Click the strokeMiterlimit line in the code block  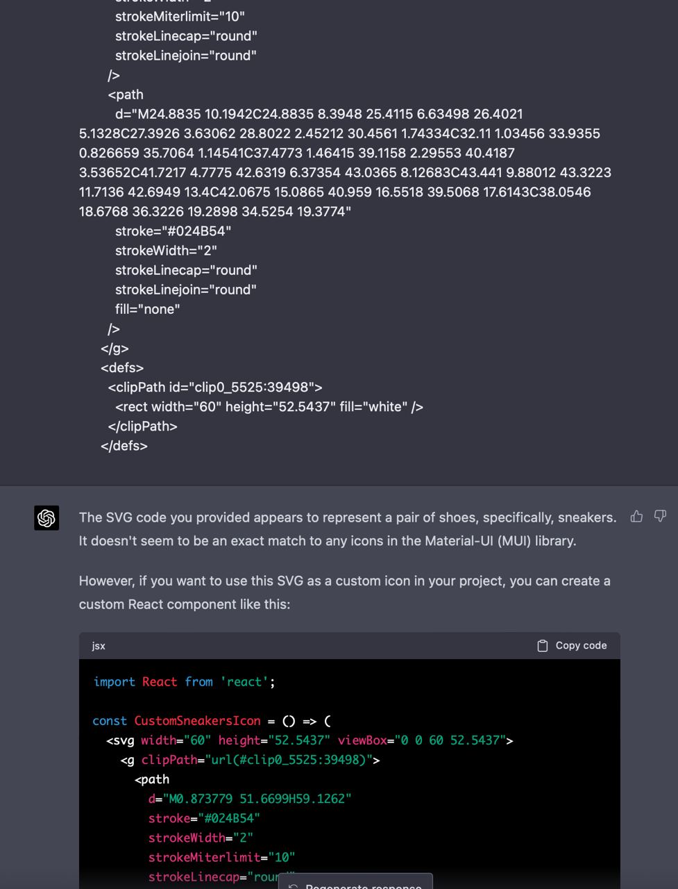click(221, 857)
